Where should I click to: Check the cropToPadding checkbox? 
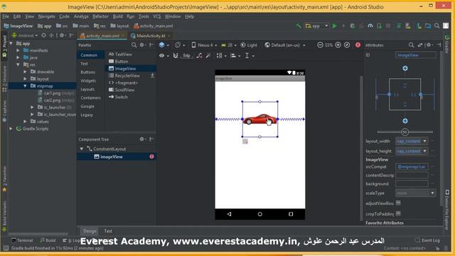pyautogui.click(x=398, y=213)
